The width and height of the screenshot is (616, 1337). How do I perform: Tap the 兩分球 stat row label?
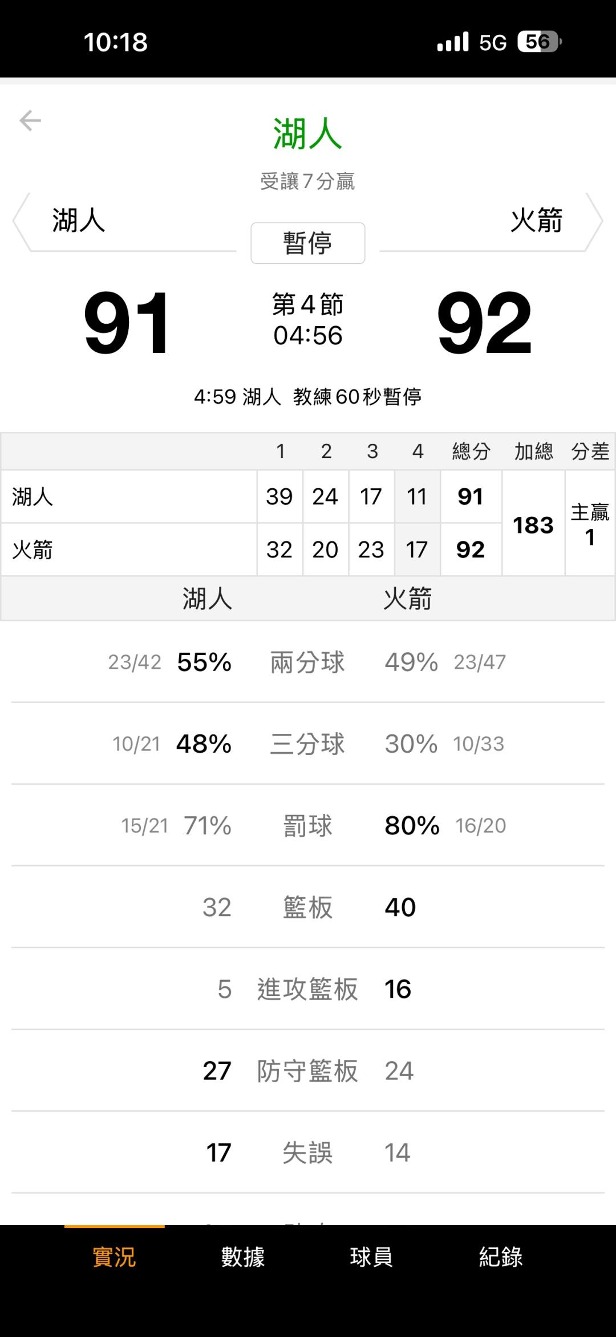[x=307, y=663]
